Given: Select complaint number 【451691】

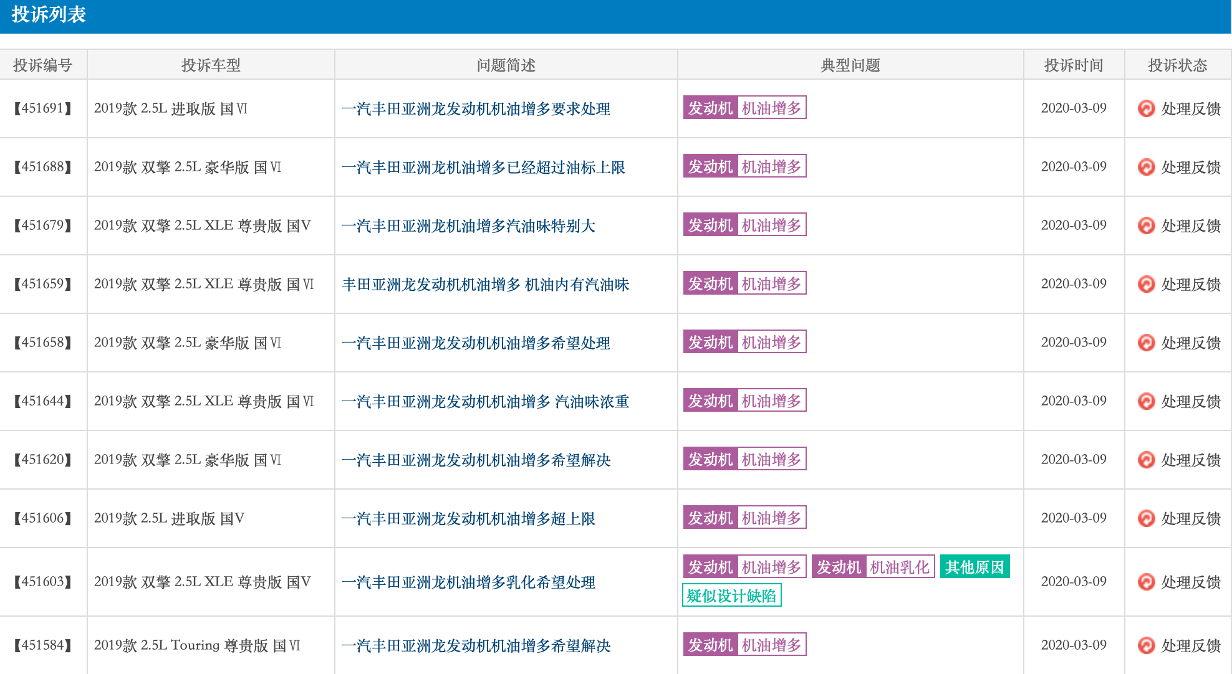Looking at the screenshot, I should tap(43, 108).
